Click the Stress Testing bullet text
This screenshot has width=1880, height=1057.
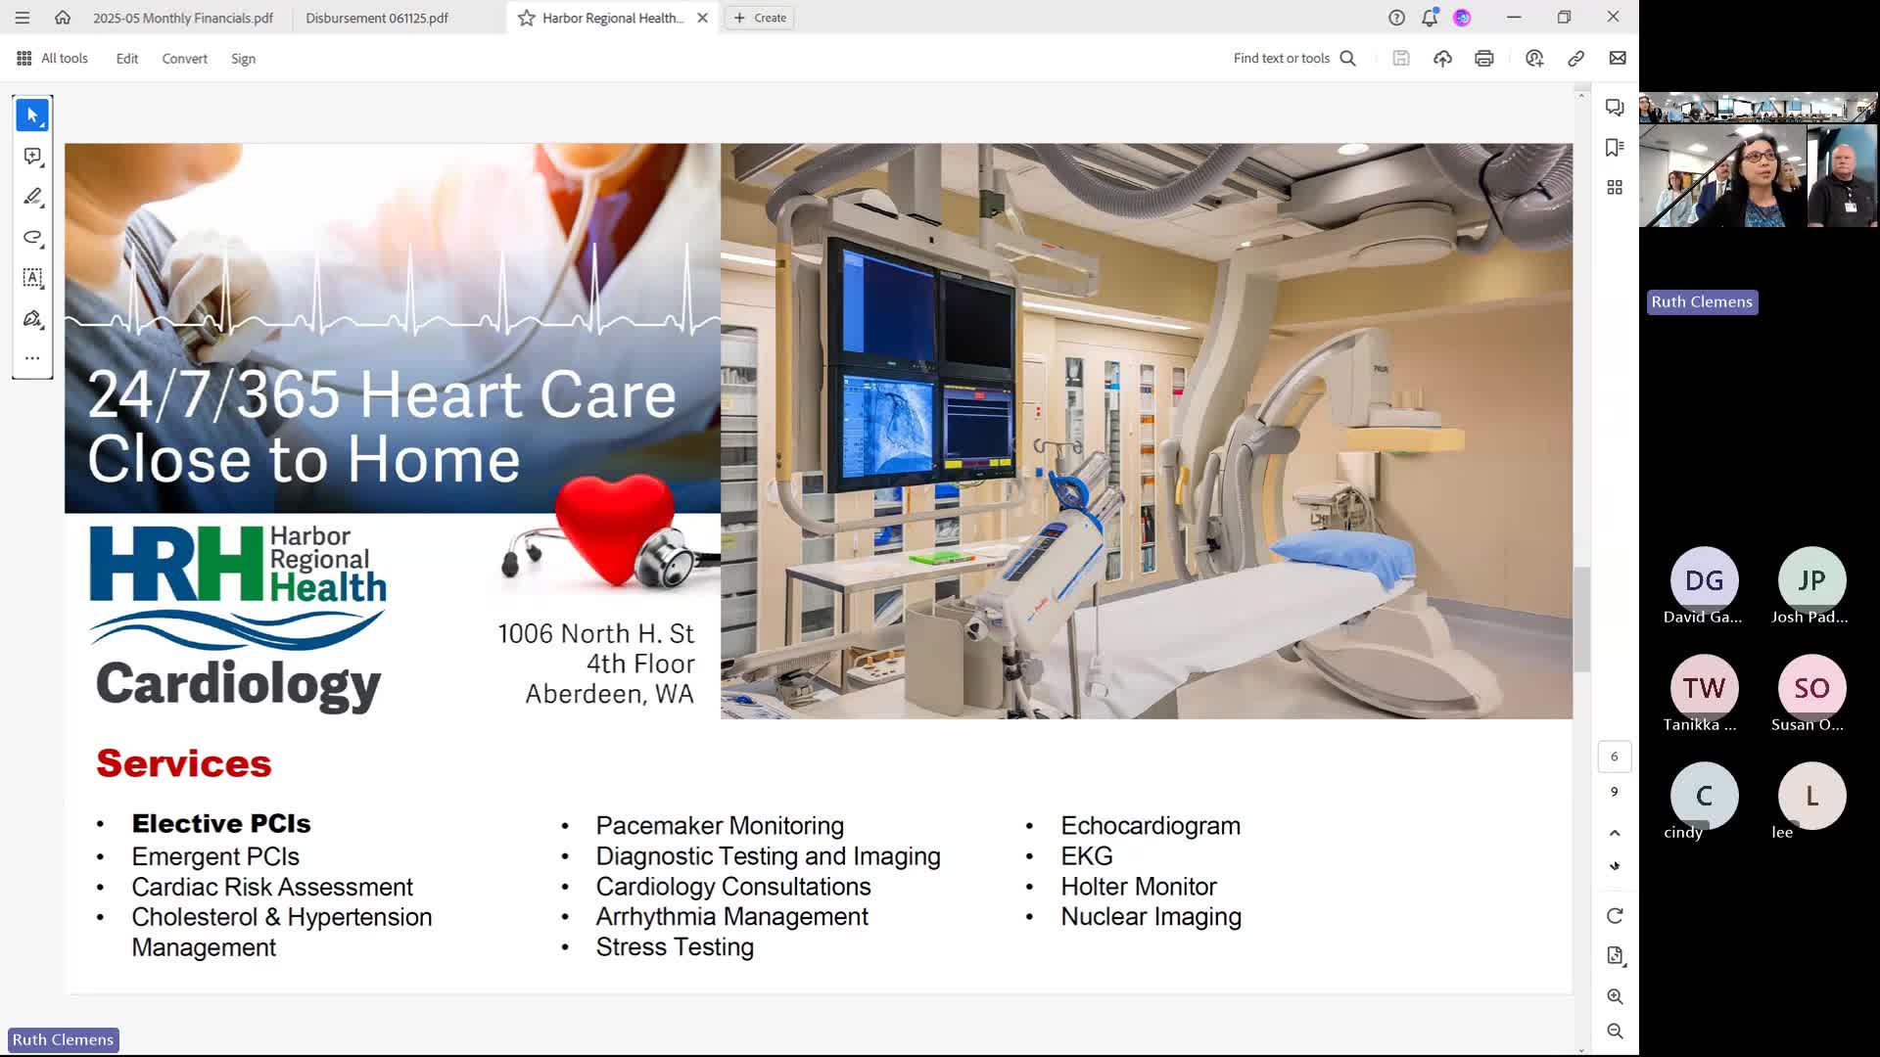675,947
